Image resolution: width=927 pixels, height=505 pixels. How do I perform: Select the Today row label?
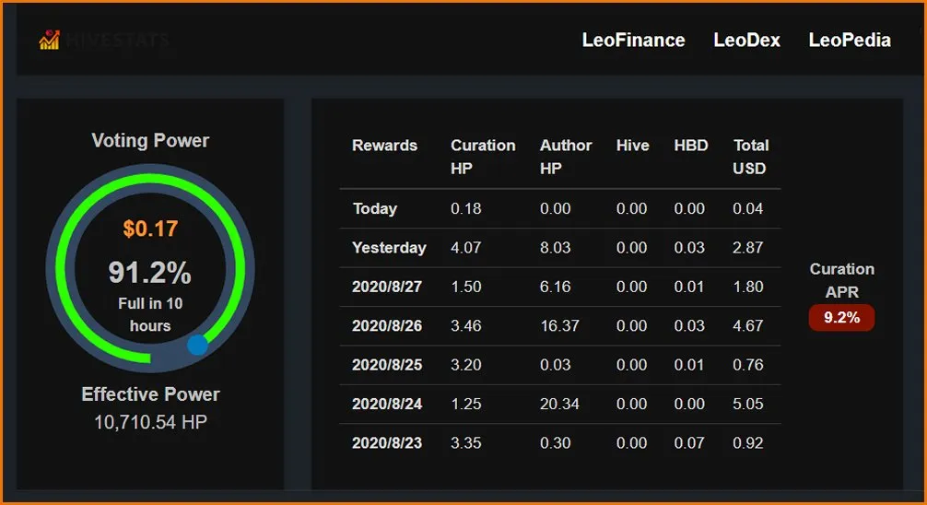[x=375, y=209]
